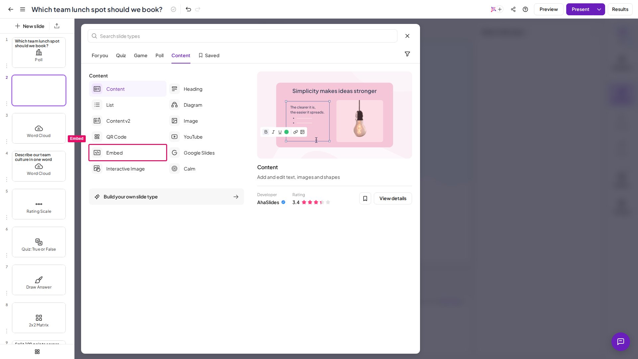Select the Word Cloud slide 3 thumbnail
This screenshot has height=359, width=638.
click(39, 128)
